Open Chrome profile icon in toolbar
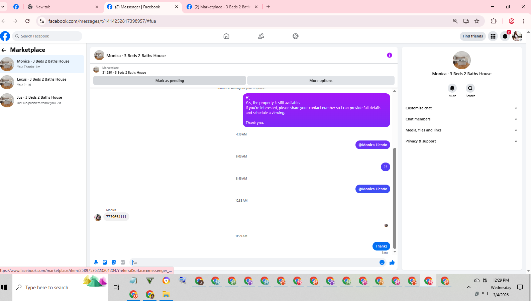Viewport: 531px width, 301px height. click(512, 21)
